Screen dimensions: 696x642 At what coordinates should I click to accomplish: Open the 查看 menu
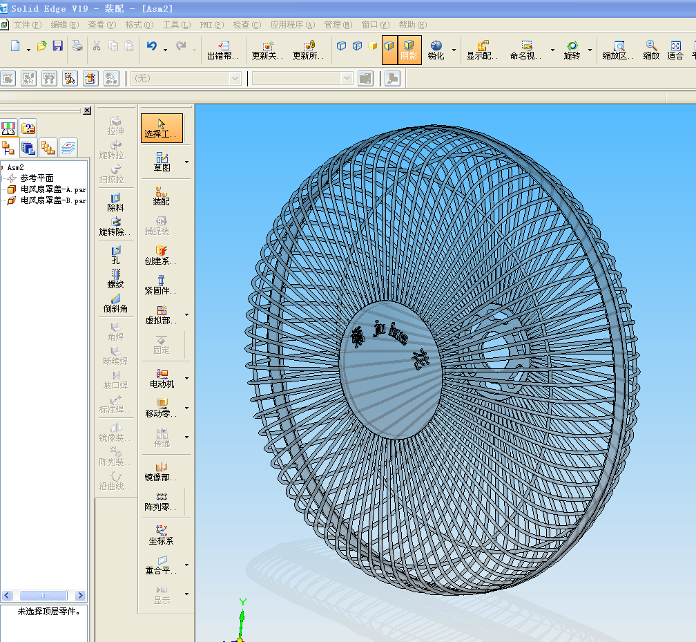(102, 25)
